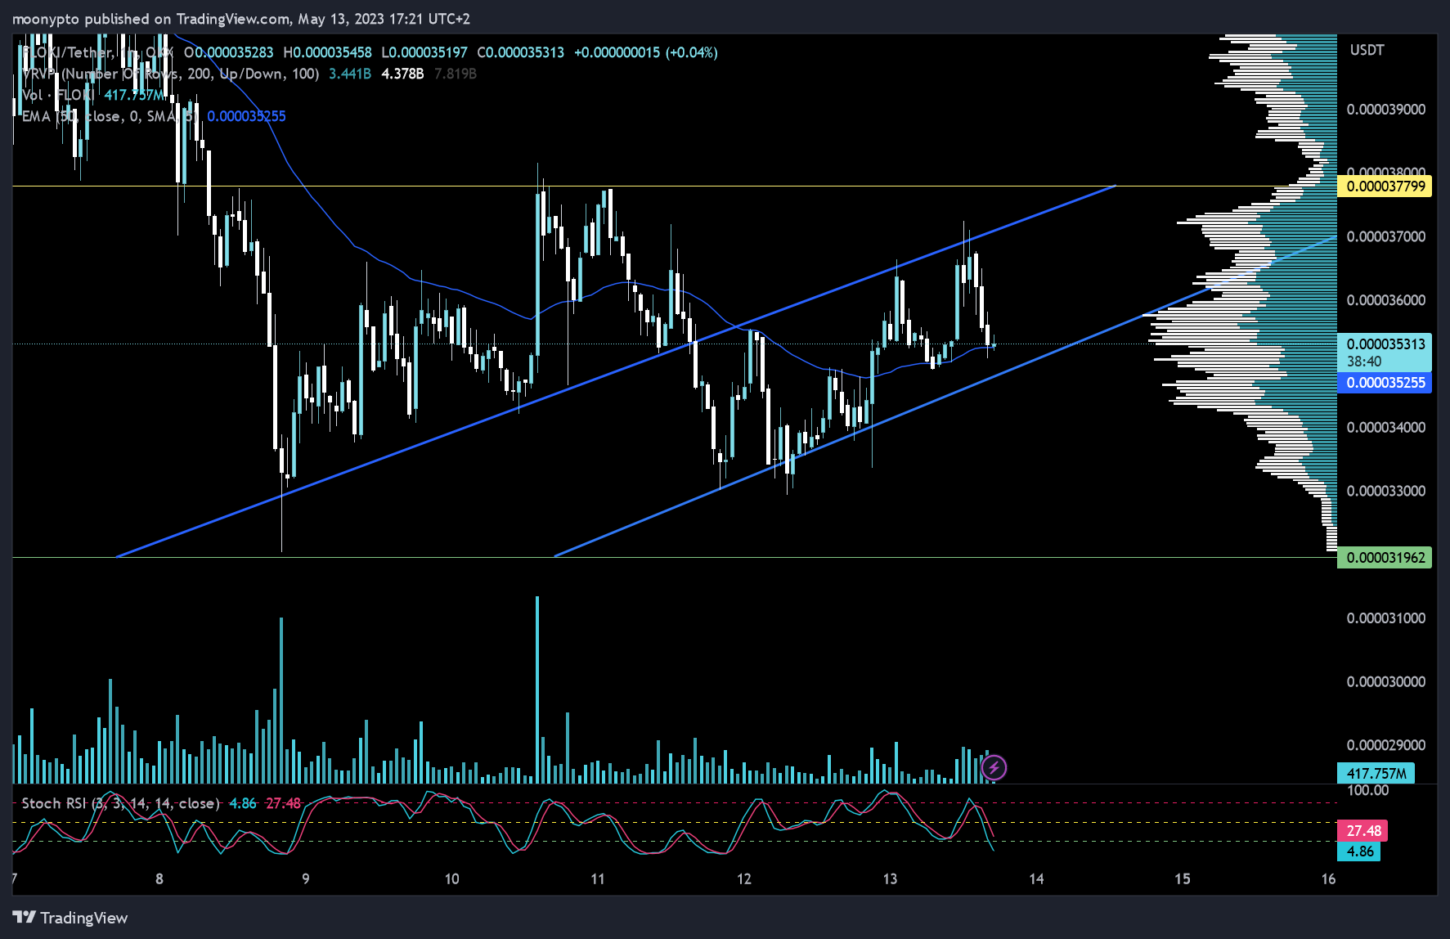The width and height of the screenshot is (1450, 939).
Task: Click the change value +0.04% in header
Action: click(x=692, y=52)
